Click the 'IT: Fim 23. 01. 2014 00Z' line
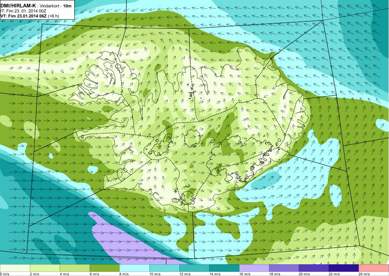The image size is (389, 276). [x=24, y=11]
